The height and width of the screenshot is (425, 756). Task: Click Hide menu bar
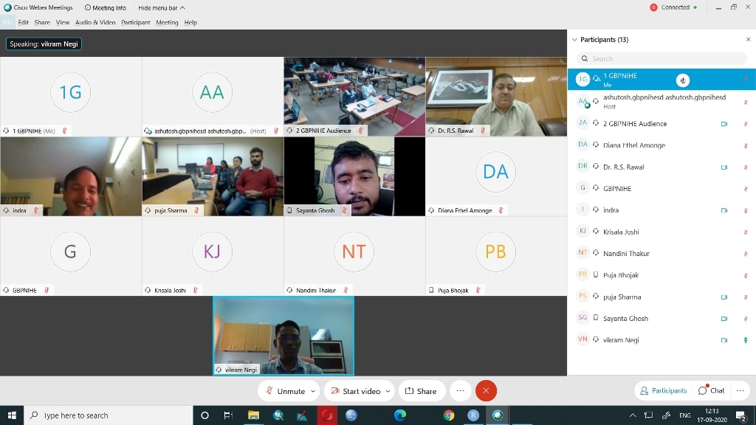[161, 8]
